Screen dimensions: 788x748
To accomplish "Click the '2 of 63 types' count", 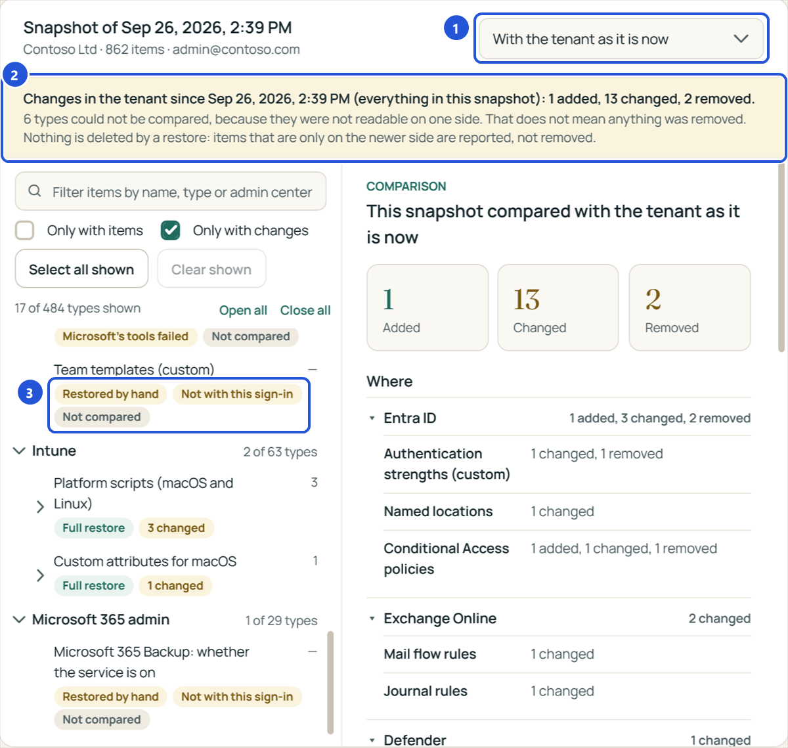I will pos(280,452).
